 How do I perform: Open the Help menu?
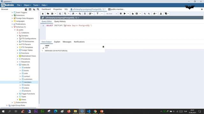[45, 5]
